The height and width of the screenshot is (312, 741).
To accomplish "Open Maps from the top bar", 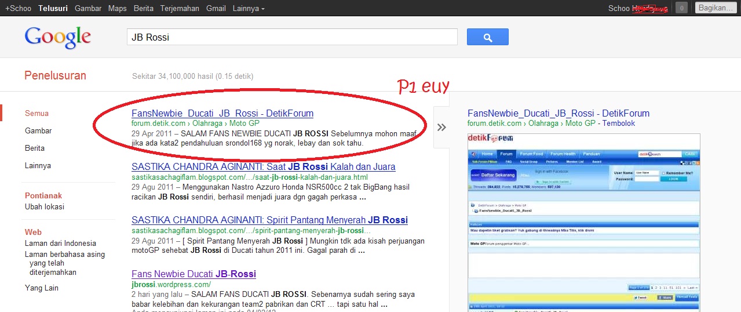I will tap(118, 9).
